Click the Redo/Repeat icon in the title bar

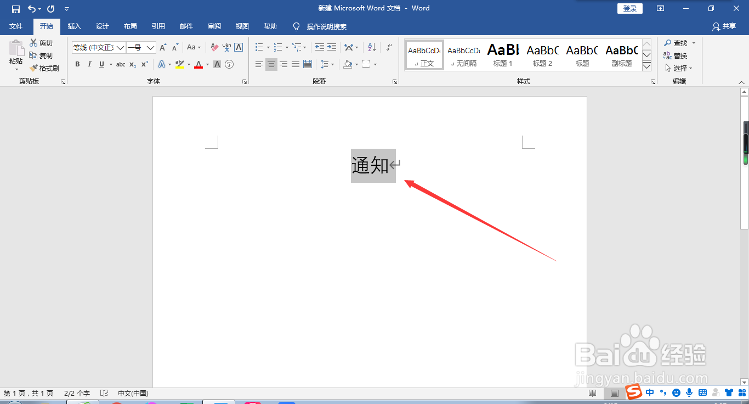pos(51,9)
